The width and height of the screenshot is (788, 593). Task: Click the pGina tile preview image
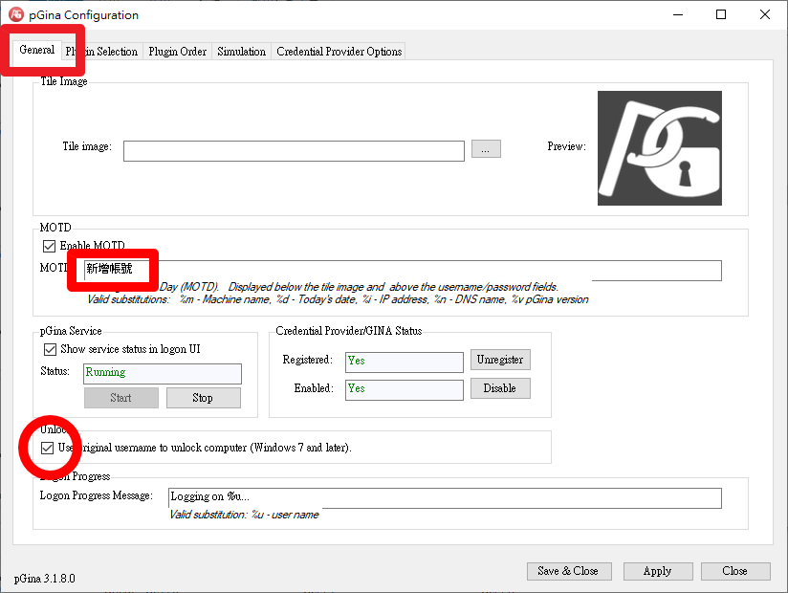[659, 148]
